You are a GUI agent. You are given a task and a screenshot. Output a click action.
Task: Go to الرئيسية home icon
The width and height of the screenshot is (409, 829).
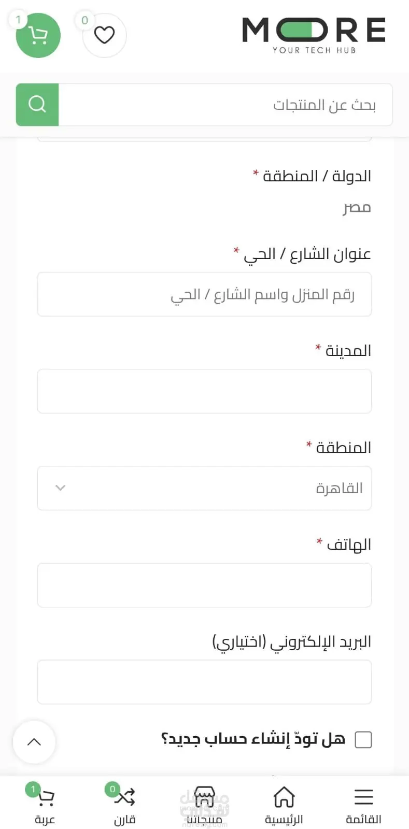[x=284, y=804]
